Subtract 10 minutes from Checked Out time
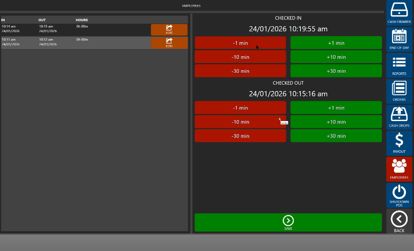 point(240,122)
